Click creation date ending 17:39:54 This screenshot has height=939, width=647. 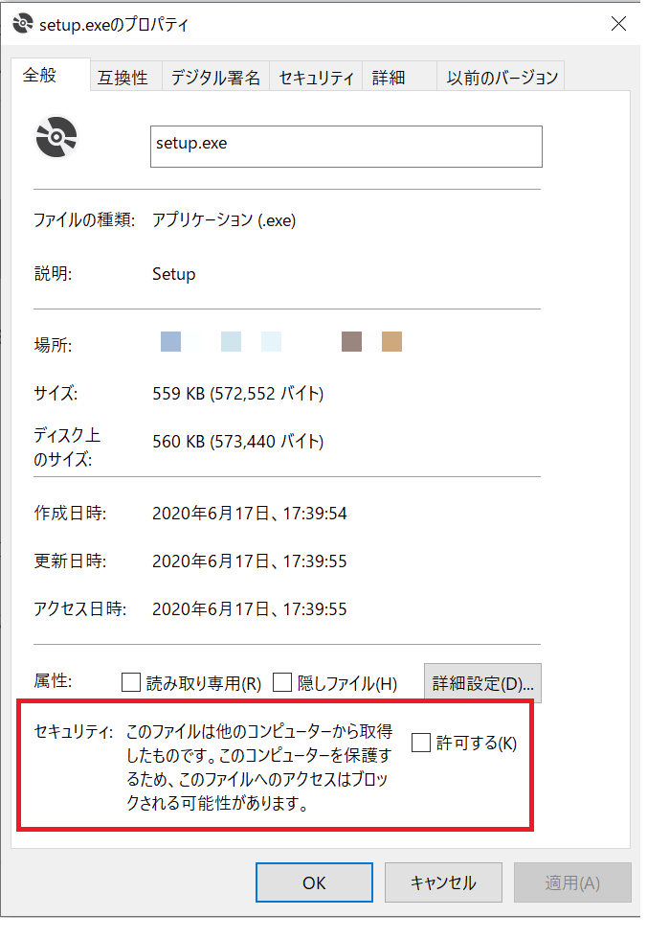pyautogui.click(x=250, y=514)
